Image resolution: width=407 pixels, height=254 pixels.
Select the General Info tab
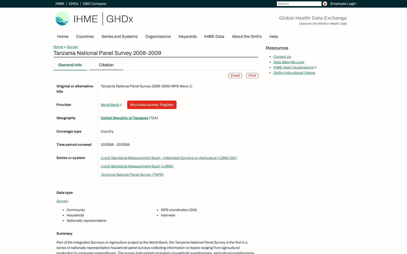70,65
